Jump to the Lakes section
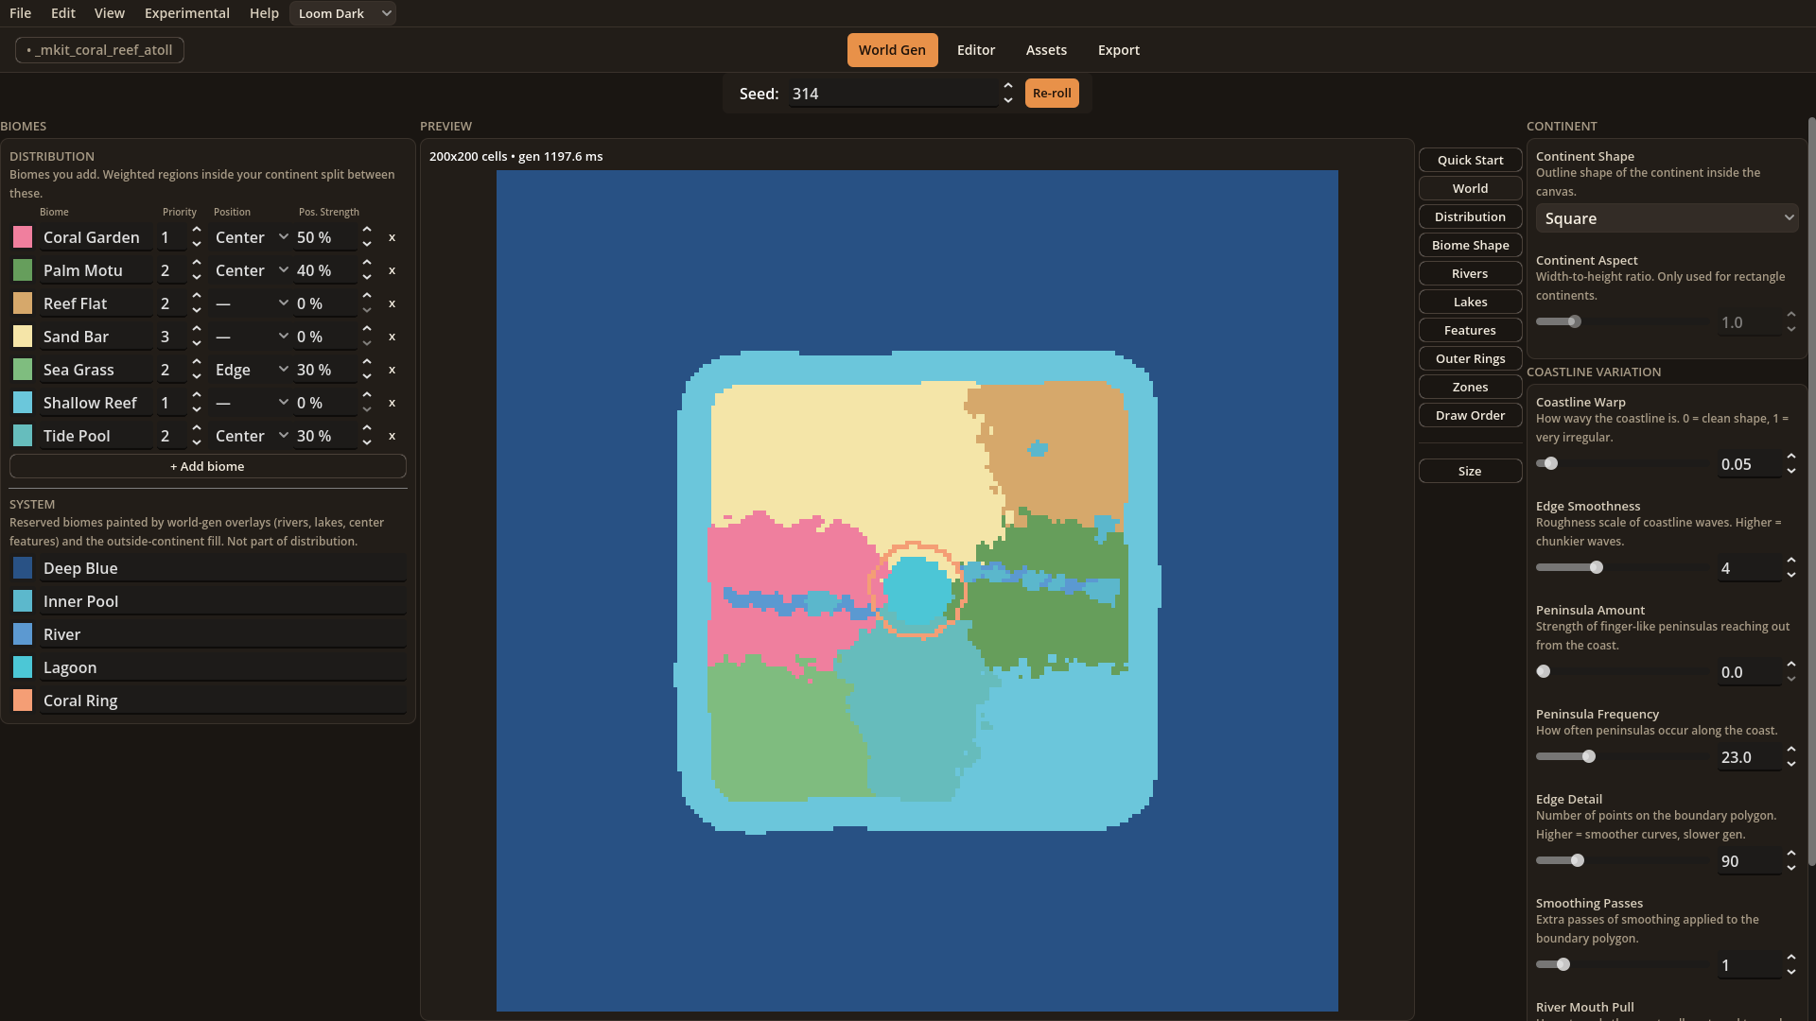Image resolution: width=1816 pixels, height=1021 pixels. point(1470,302)
